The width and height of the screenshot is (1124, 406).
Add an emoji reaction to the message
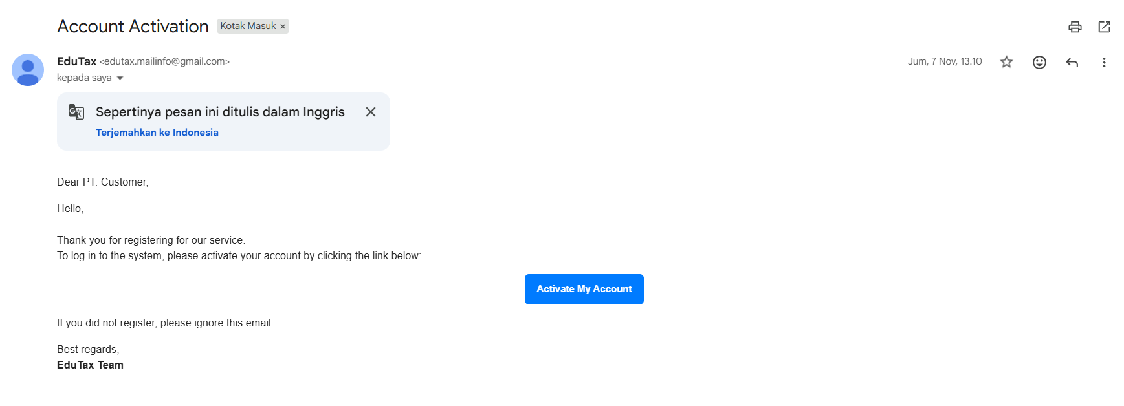click(x=1039, y=62)
